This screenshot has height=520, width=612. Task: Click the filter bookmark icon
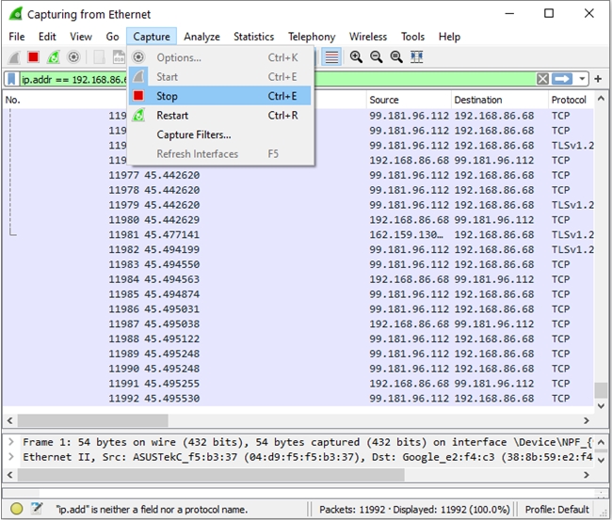[x=12, y=79]
